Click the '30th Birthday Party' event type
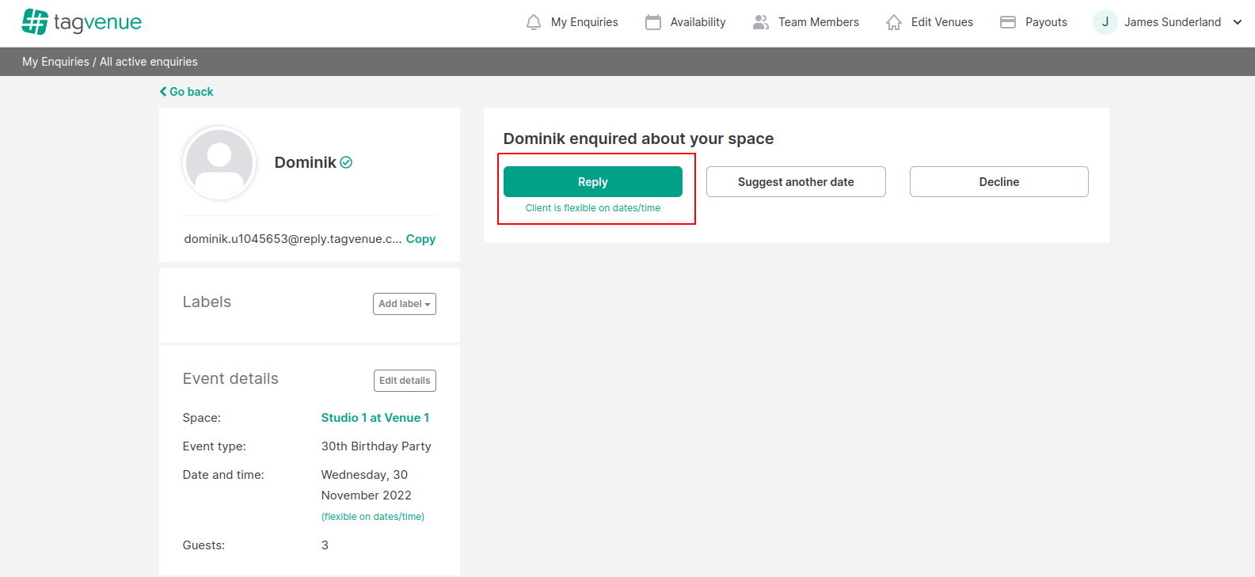This screenshot has width=1255, height=577. (x=376, y=446)
